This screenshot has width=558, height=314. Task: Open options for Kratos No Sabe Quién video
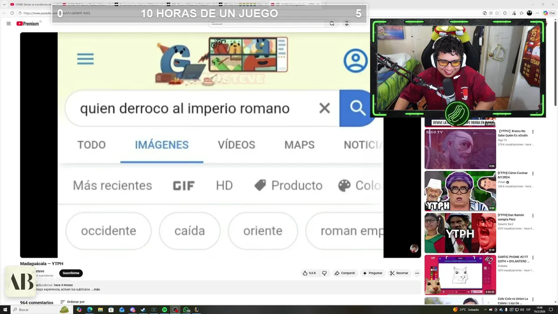pyautogui.click(x=532, y=132)
